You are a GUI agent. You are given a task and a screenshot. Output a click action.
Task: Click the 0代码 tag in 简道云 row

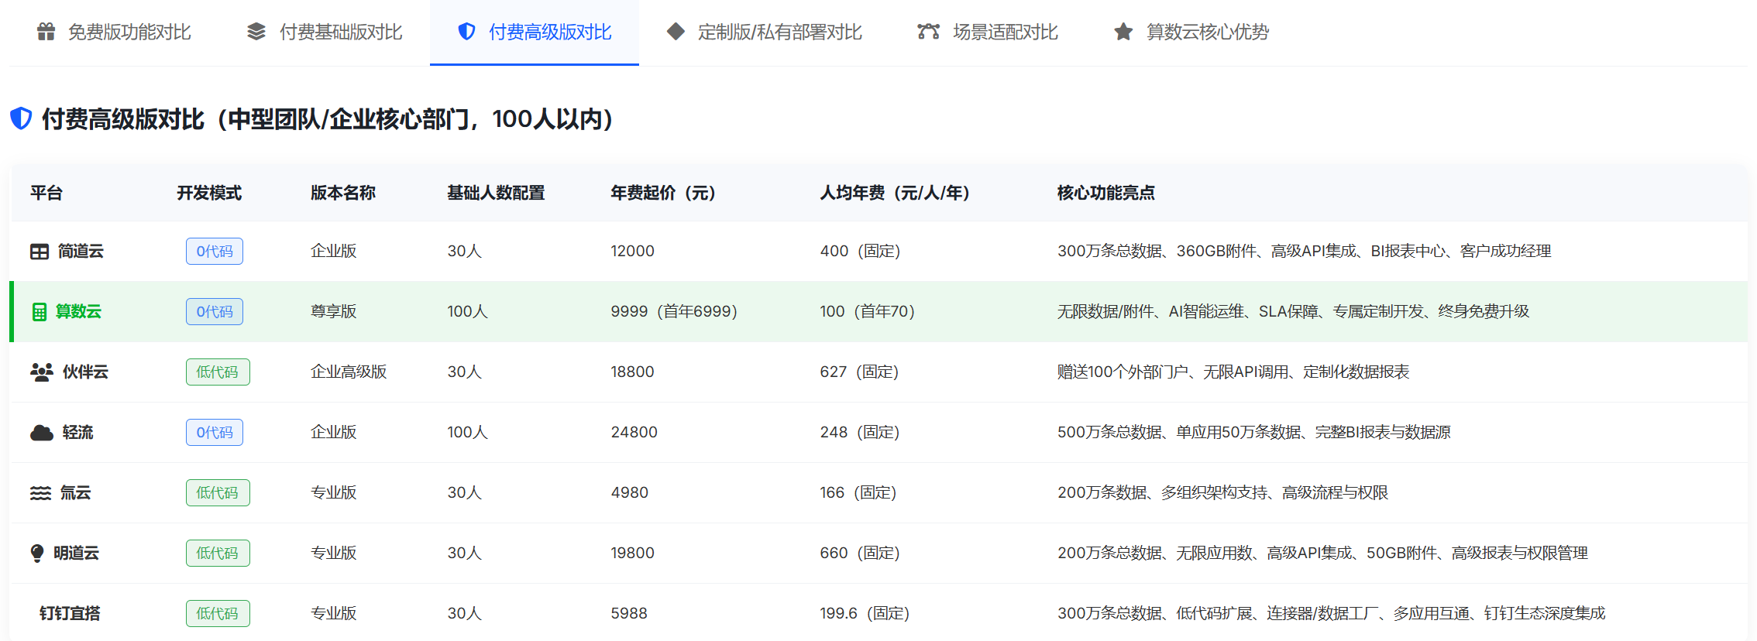coord(215,252)
